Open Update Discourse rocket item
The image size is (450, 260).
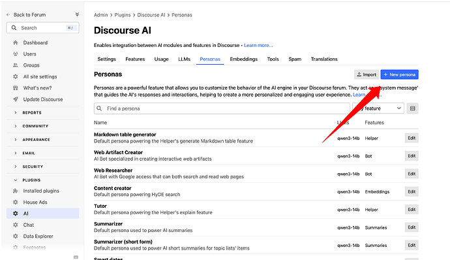click(x=42, y=99)
